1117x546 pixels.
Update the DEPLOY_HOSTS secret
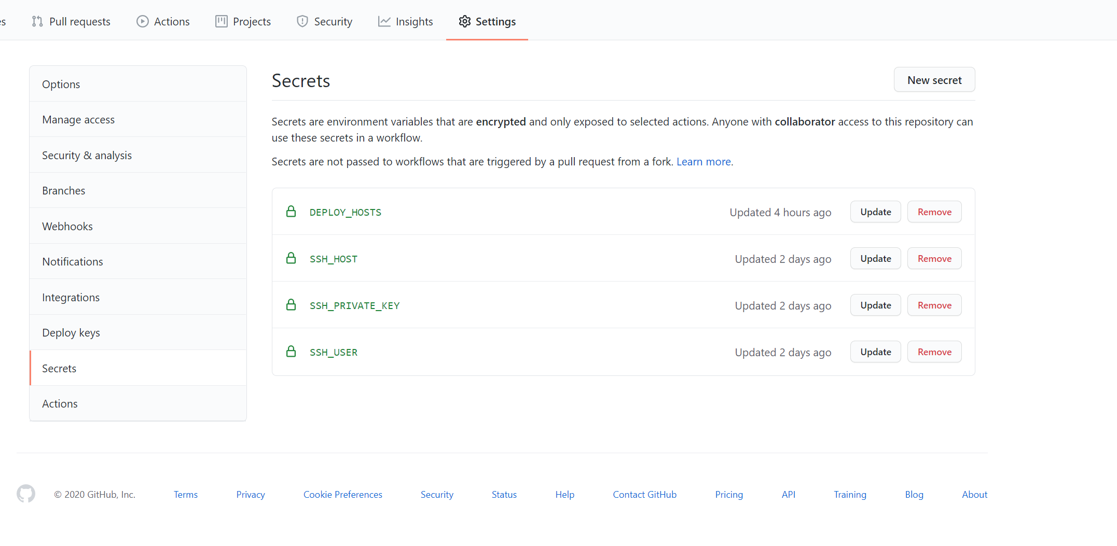pos(876,212)
